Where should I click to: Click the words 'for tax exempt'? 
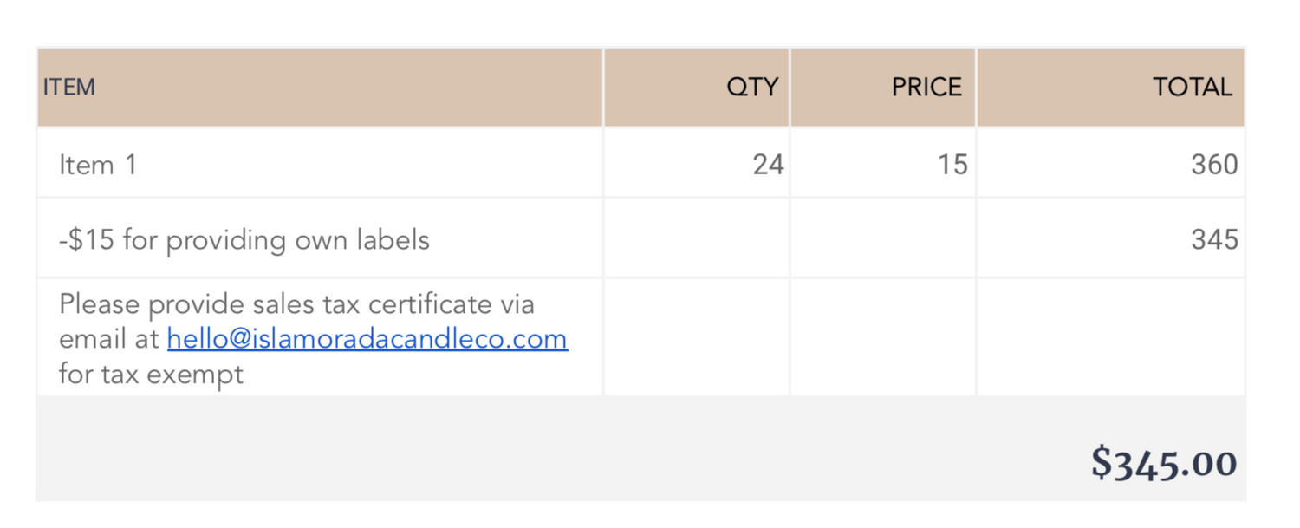tap(151, 375)
